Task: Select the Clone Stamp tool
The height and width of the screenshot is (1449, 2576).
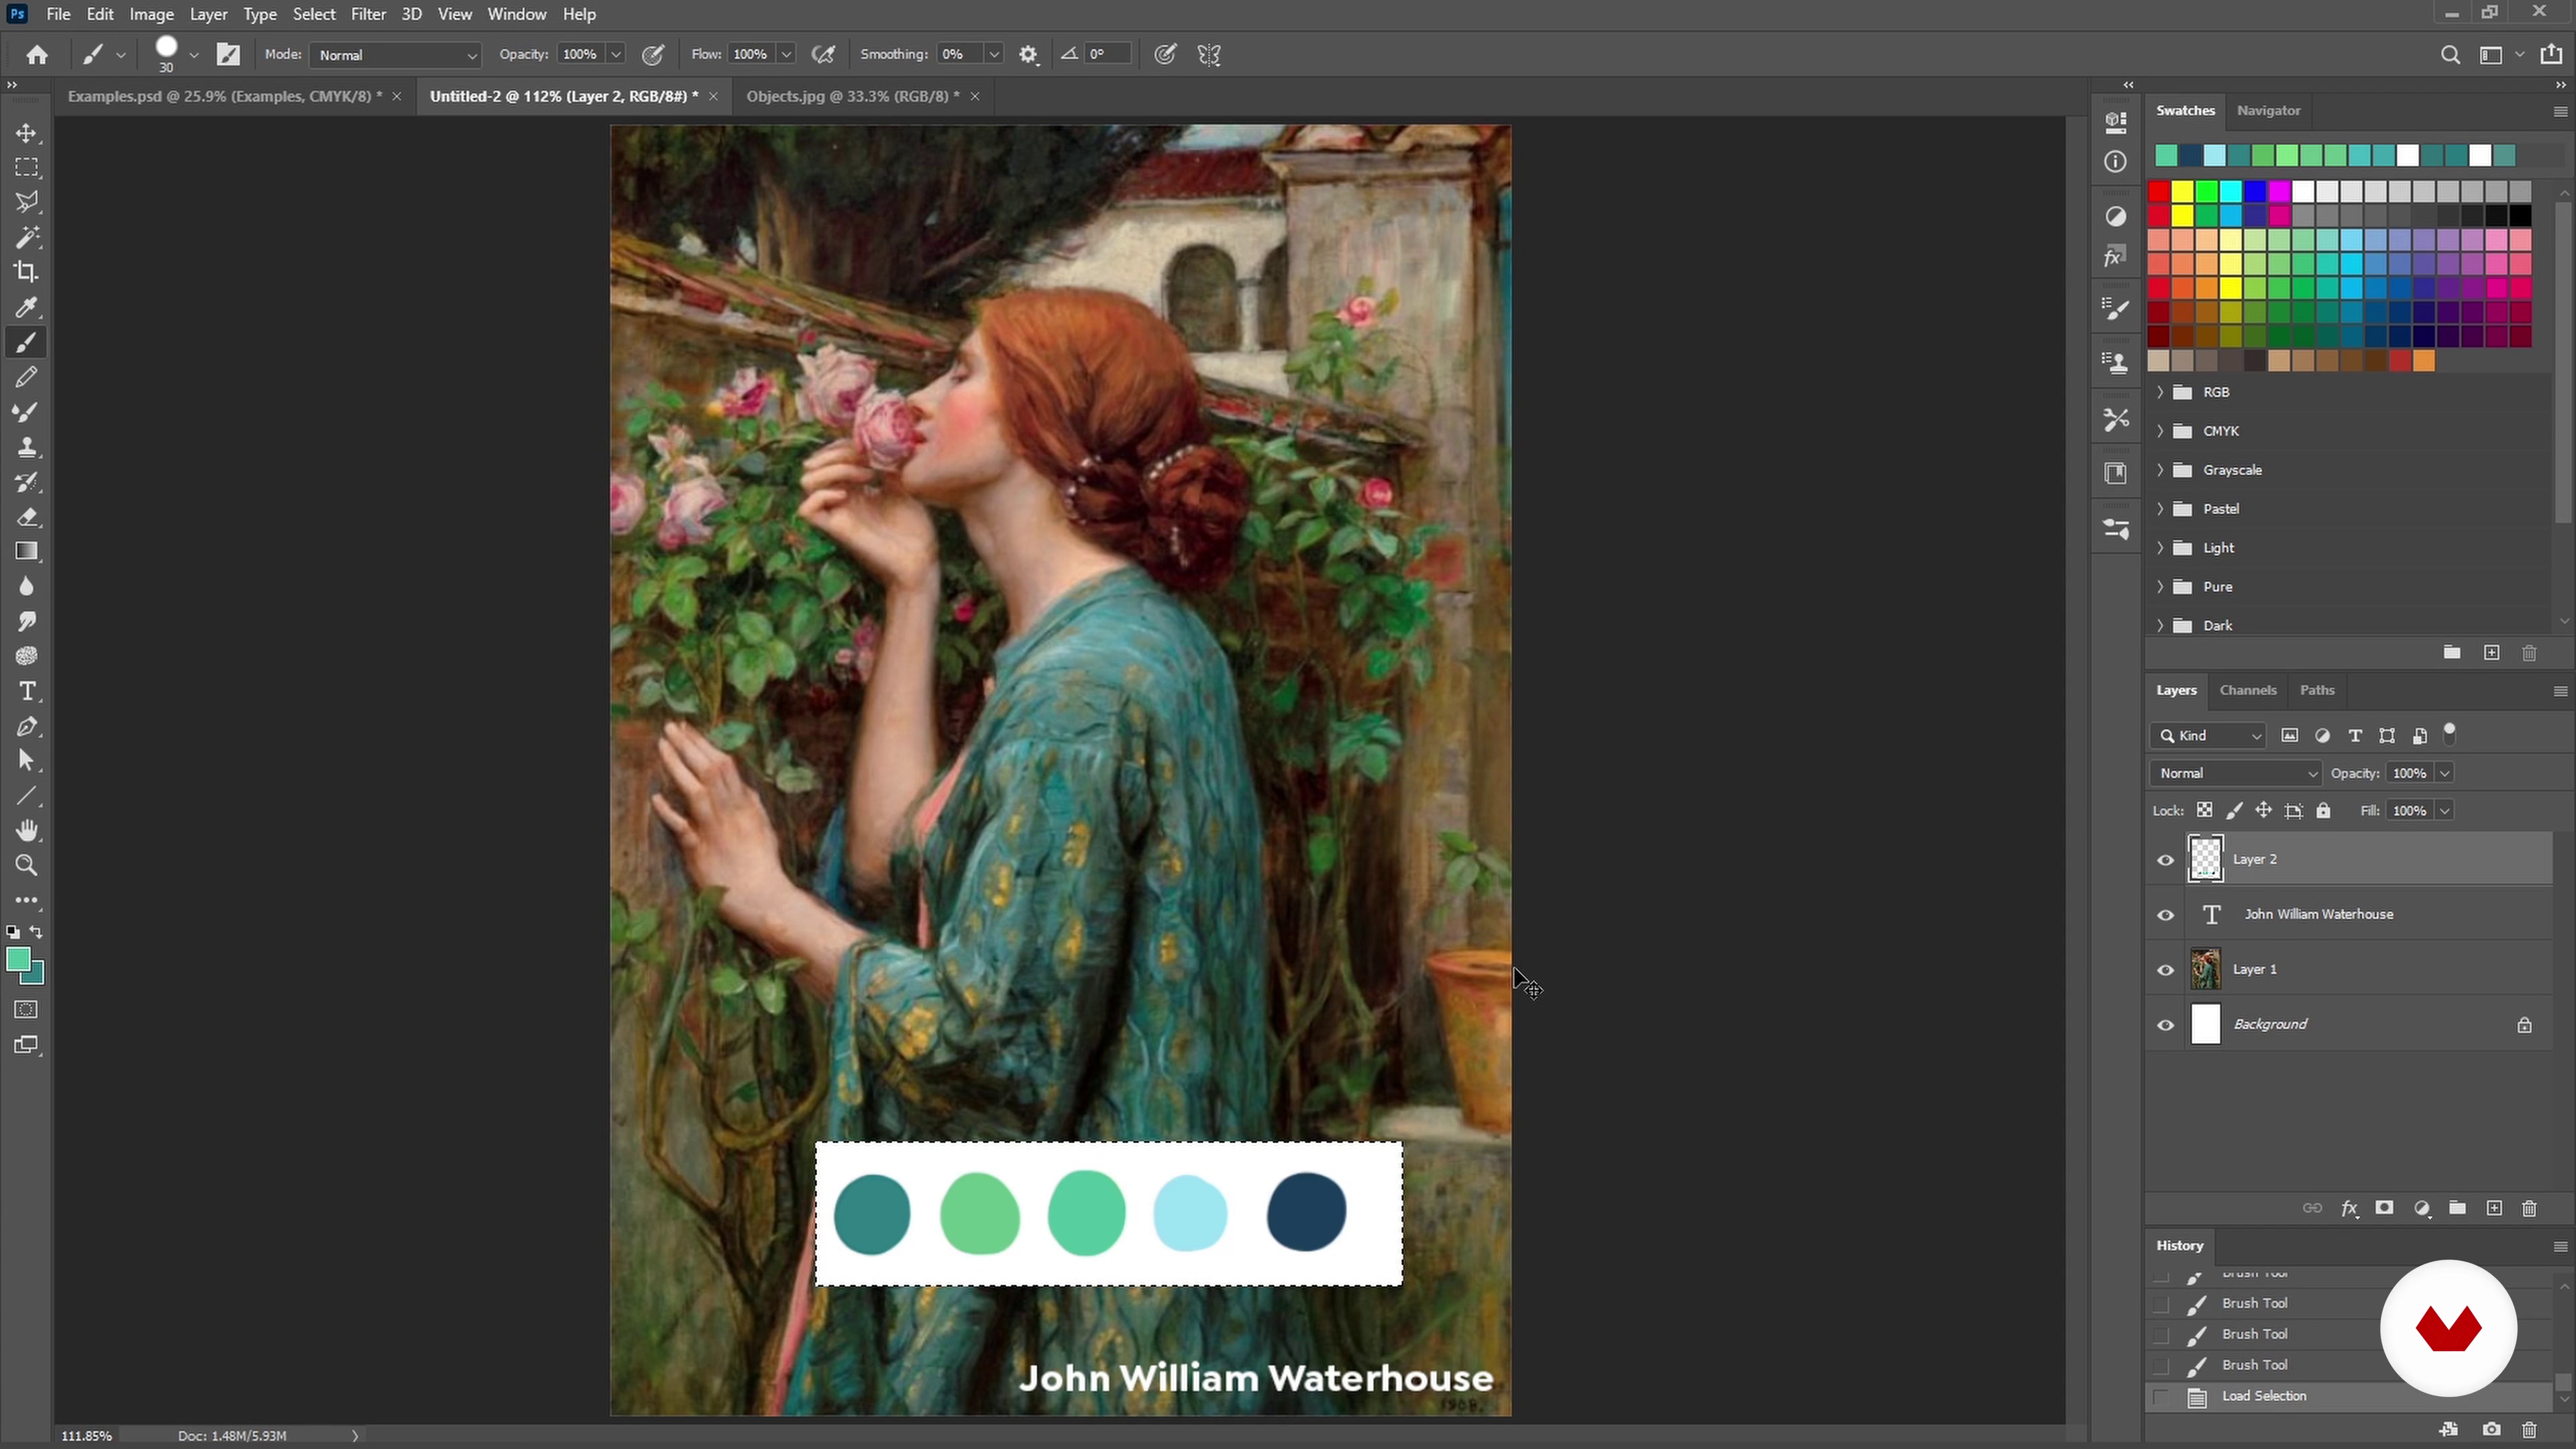Action: (27, 447)
